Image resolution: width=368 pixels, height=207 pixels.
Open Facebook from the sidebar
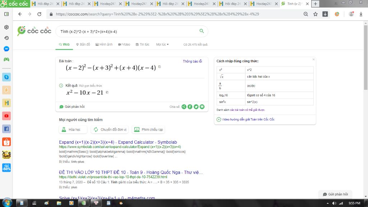point(6,129)
